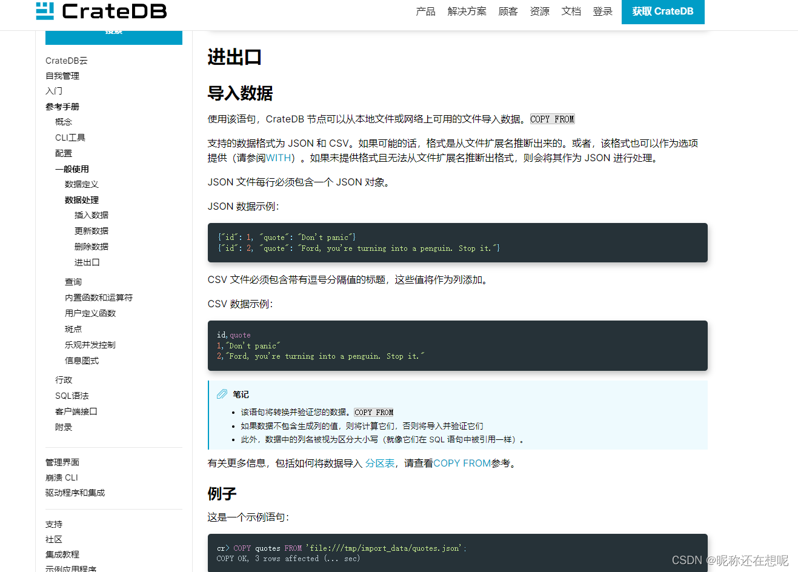Click the 登录 link in the header
798x572 pixels.
tap(602, 12)
